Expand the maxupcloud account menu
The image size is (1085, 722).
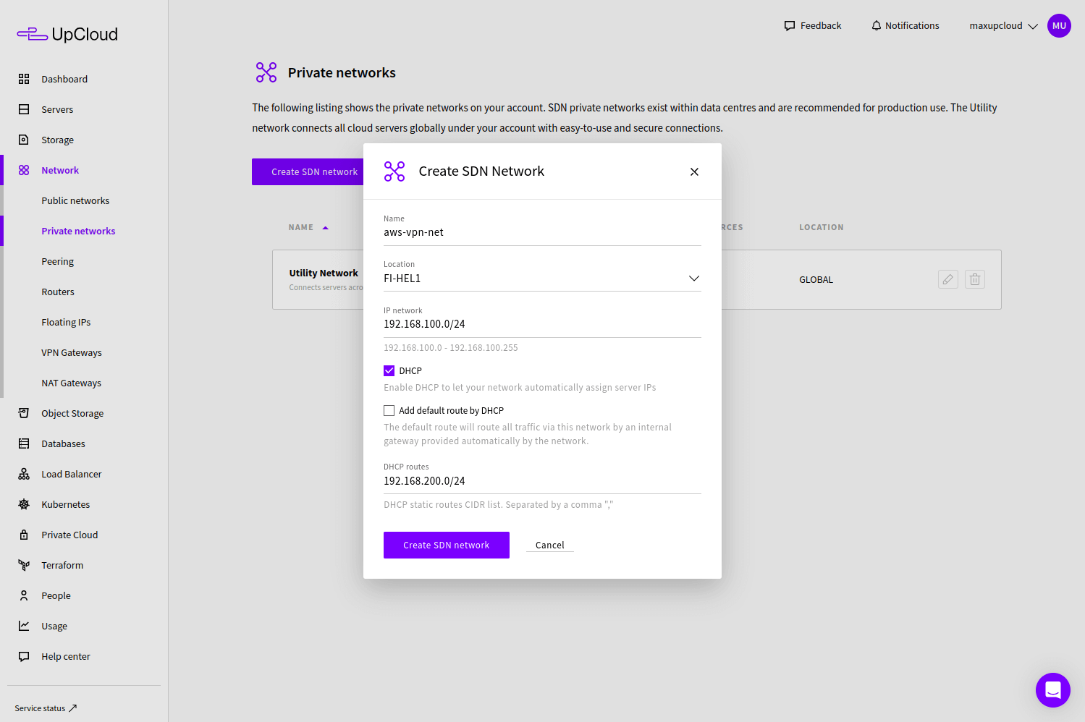1003,25
